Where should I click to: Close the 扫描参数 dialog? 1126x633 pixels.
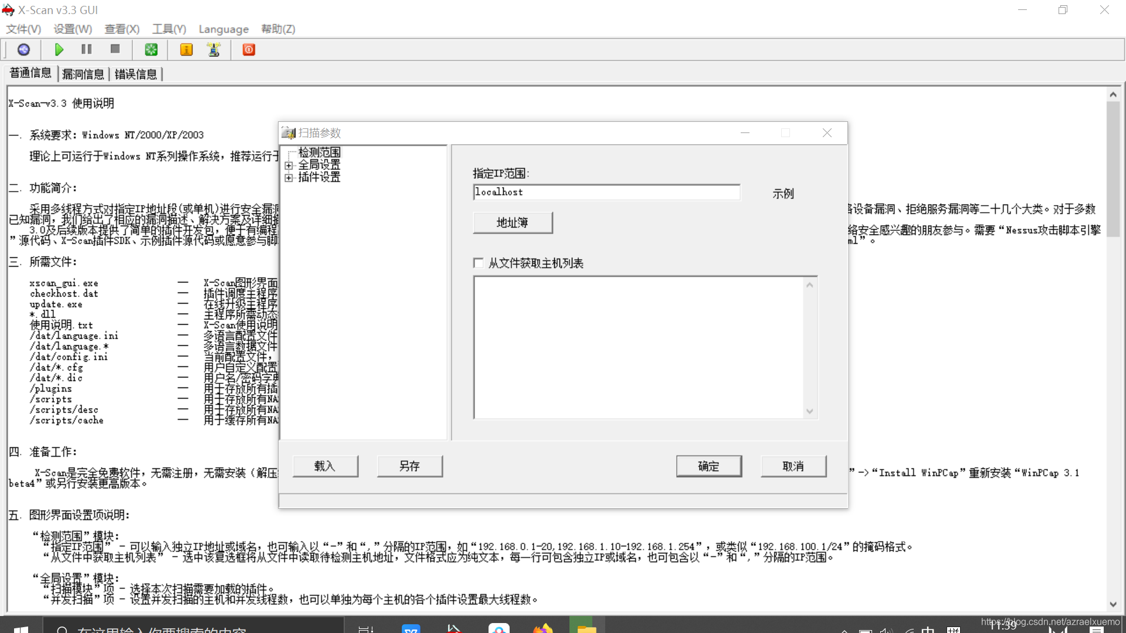(x=827, y=133)
